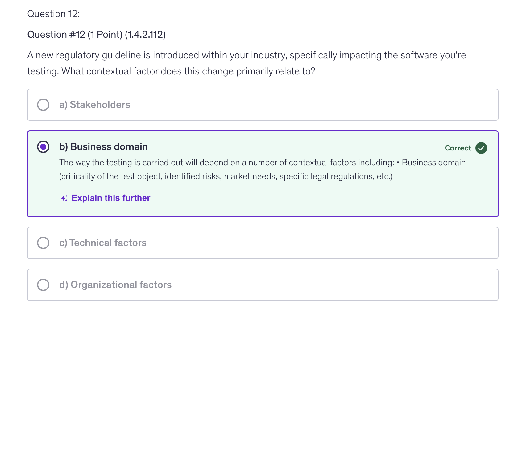This screenshot has height=456, width=514.
Task: Click the Correct label text
Action: [458, 148]
